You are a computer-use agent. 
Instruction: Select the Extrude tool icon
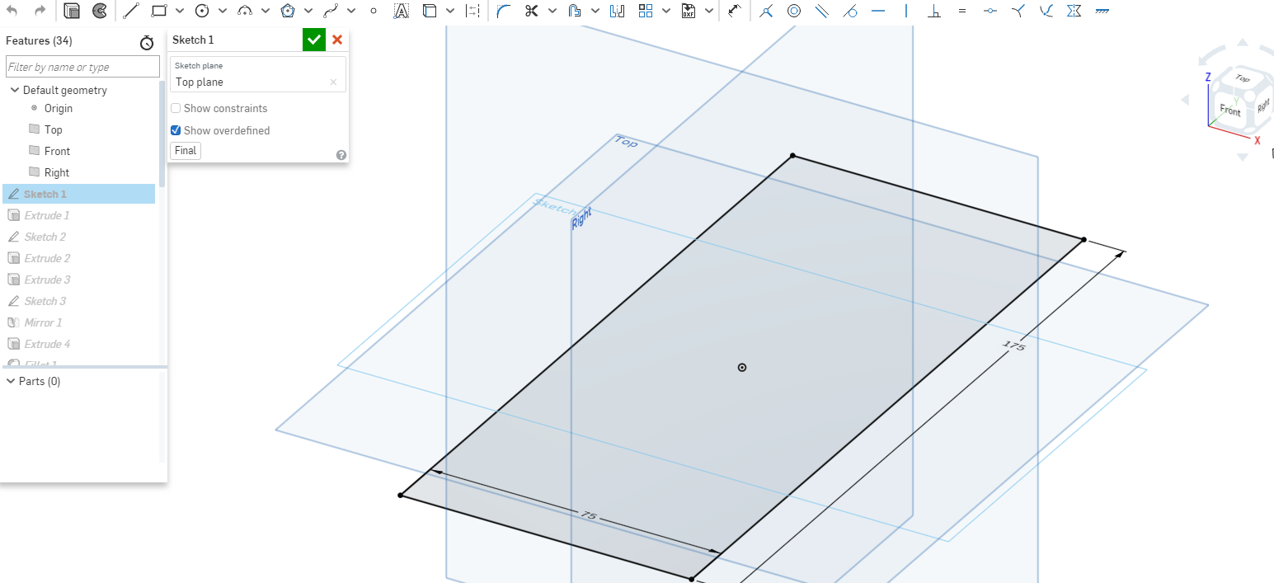72,11
